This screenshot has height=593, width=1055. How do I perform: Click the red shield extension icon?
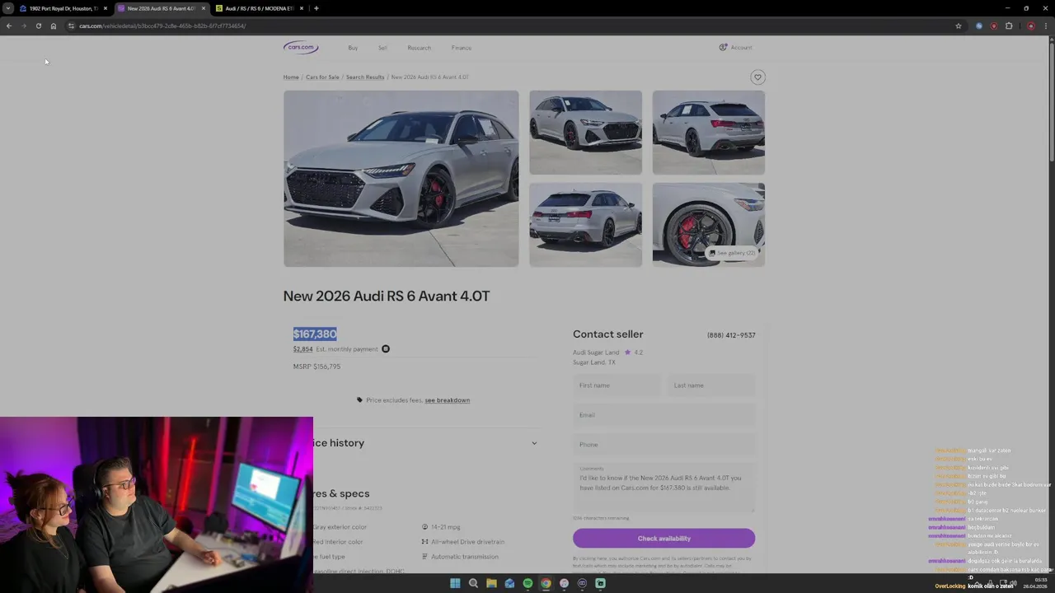[994, 26]
